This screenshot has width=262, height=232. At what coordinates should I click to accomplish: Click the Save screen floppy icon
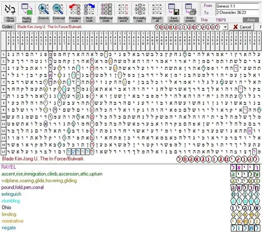pyautogui.click(x=174, y=9)
